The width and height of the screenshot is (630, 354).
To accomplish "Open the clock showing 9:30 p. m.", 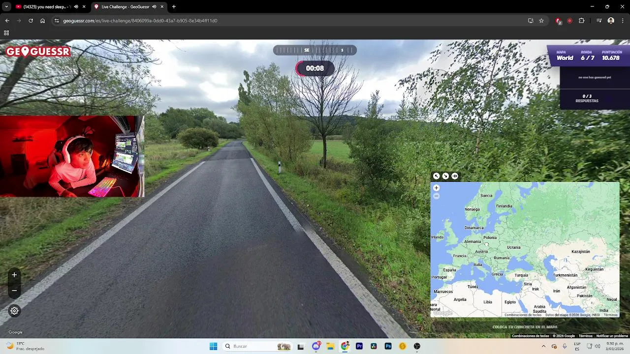I will 616,346.
